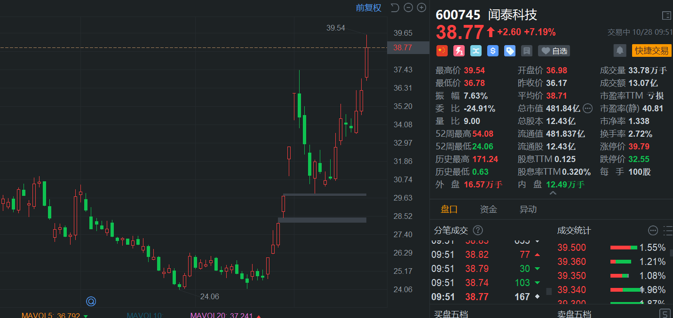Click the 分笔成交 help question mark

477,230
